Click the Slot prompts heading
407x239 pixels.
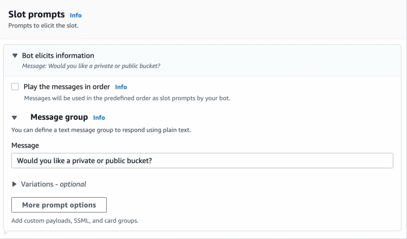[x=37, y=14]
